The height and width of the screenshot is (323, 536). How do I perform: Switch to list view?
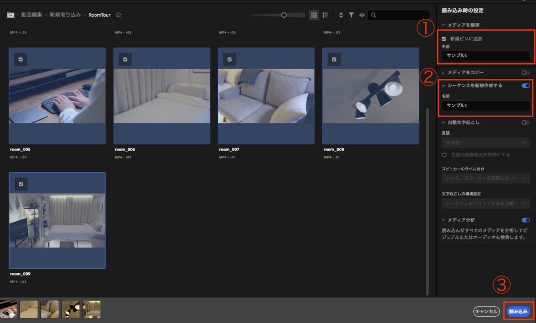(326, 15)
